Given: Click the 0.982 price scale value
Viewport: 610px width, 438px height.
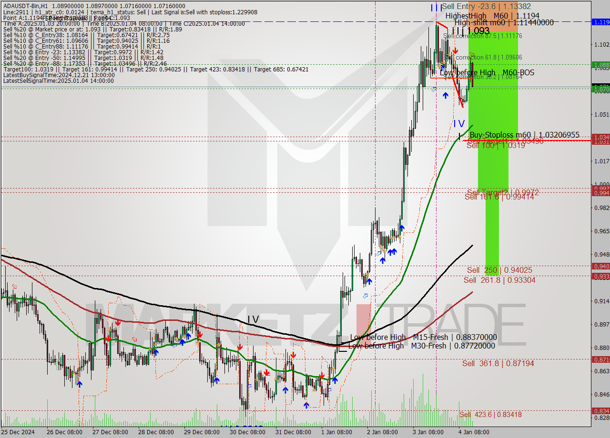Looking at the screenshot, I should pos(601,208).
